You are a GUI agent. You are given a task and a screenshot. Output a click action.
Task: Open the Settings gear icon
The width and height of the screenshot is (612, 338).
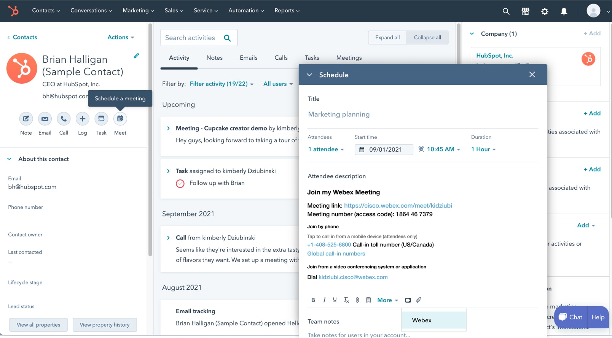point(545,11)
